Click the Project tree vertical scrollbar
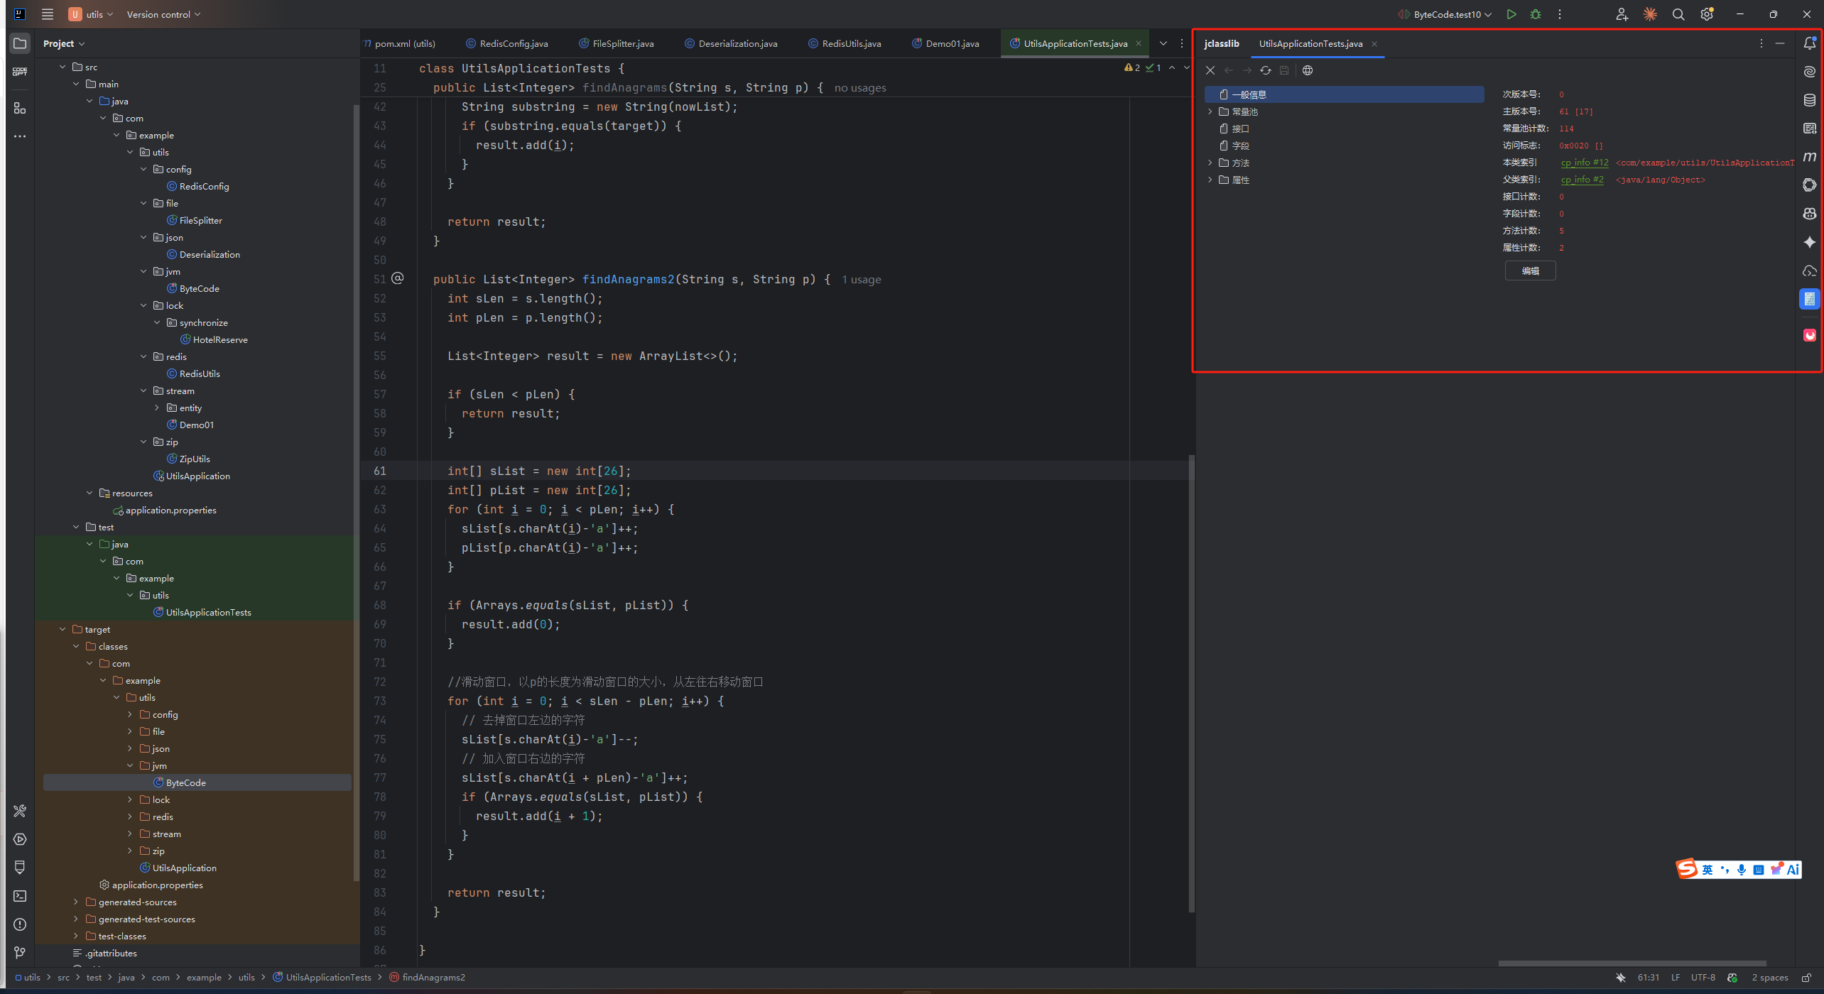1824x994 pixels. pyautogui.click(x=356, y=492)
